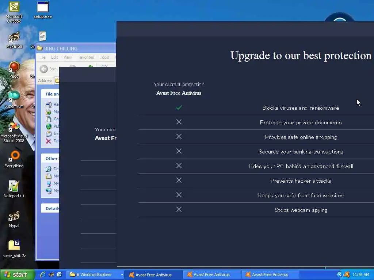
Task: Click Blocks viruses and ransomware row text
Action: tap(301, 108)
